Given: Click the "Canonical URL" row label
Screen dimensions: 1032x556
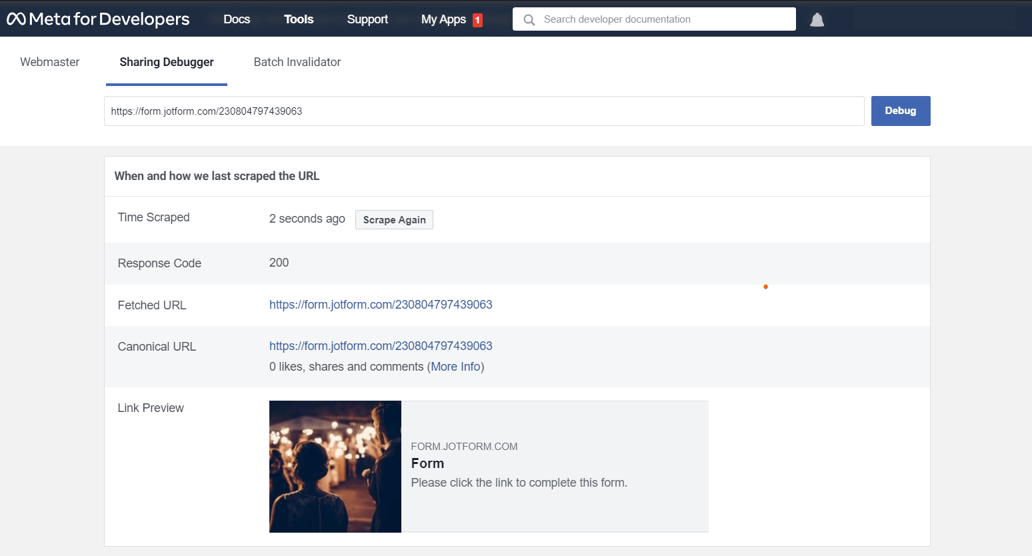Looking at the screenshot, I should (x=157, y=347).
